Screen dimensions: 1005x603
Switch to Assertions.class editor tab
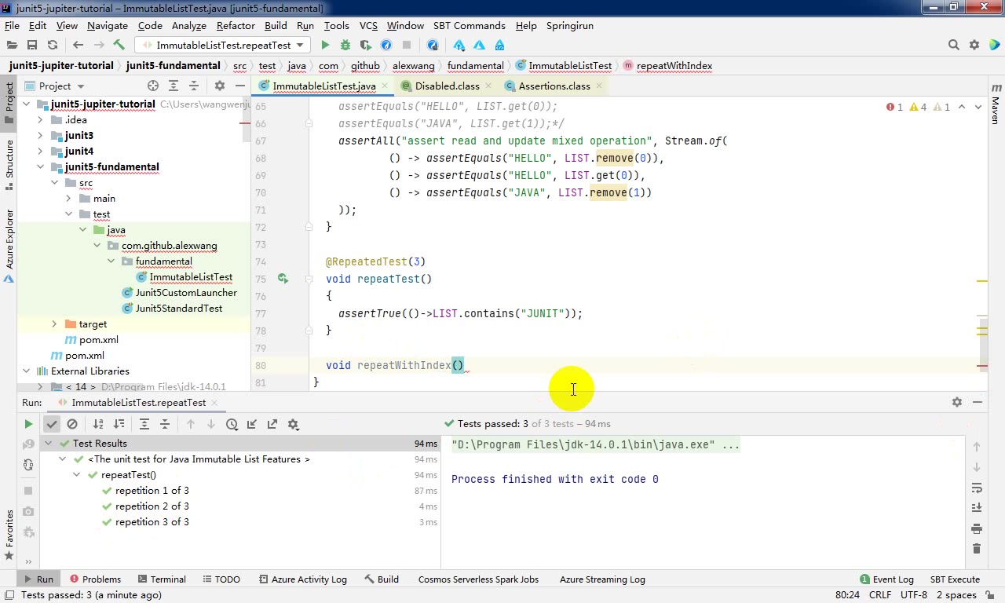(554, 86)
